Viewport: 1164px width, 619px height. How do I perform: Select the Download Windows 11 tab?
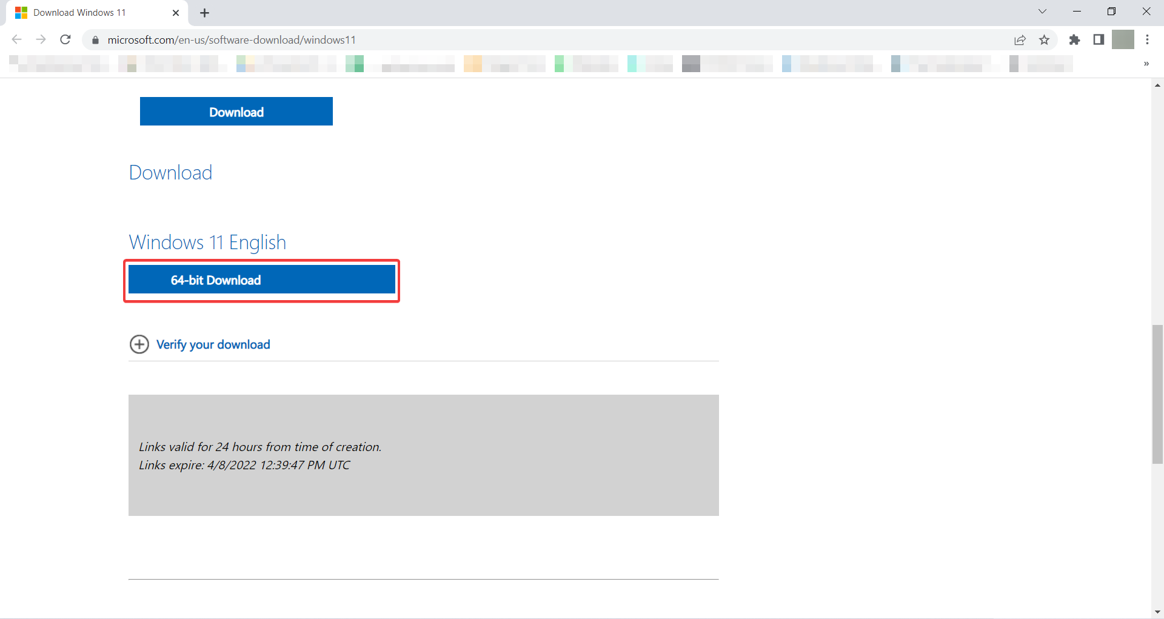point(85,12)
